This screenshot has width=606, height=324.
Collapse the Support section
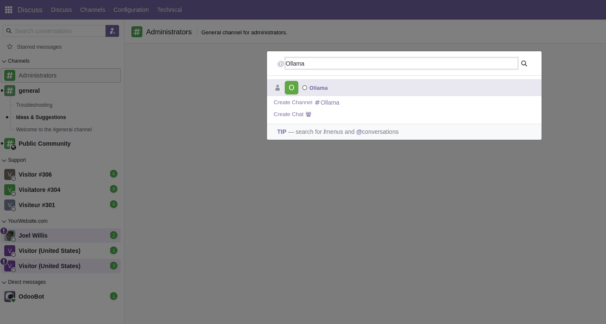click(x=4, y=160)
